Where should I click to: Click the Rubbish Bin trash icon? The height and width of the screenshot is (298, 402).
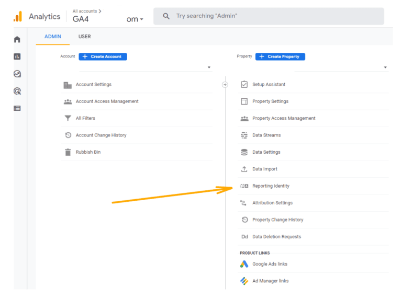click(68, 152)
